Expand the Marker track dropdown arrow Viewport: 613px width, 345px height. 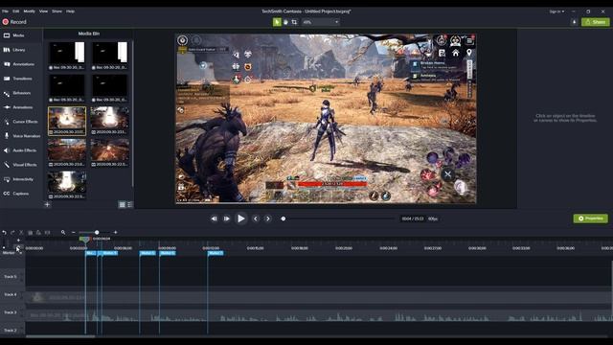click(x=21, y=253)
